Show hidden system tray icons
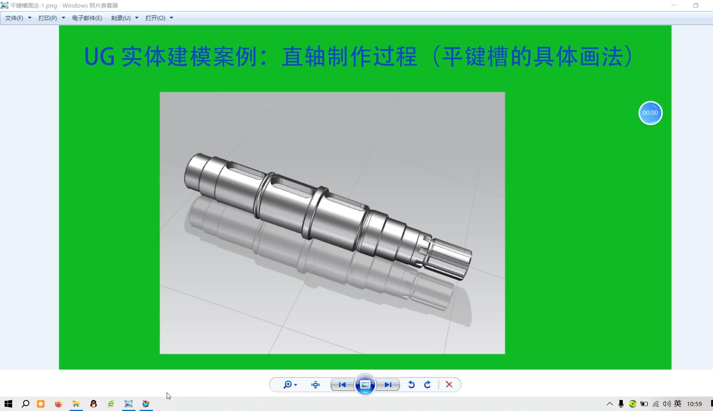 [610, 404]
